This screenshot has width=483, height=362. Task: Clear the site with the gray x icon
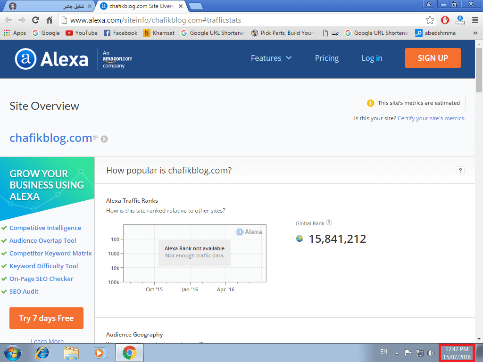(104, 139)
